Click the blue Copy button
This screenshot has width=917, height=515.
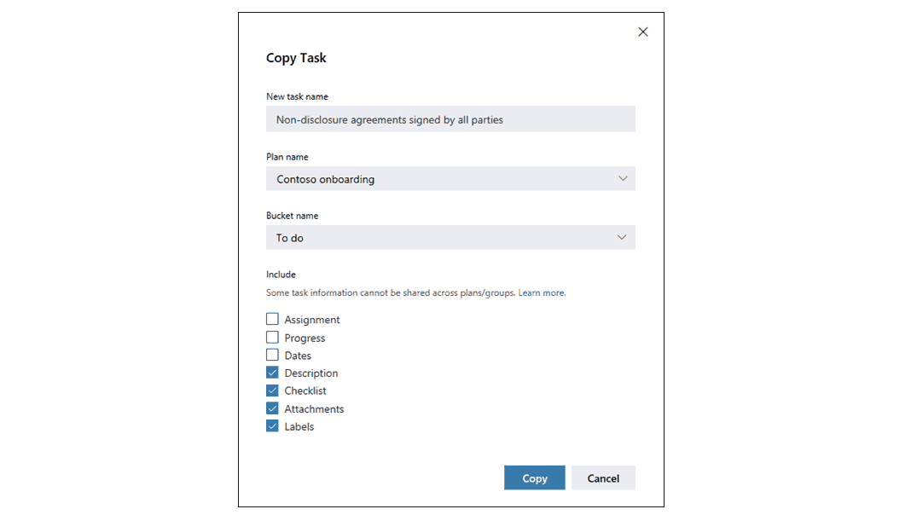pyautogui.click(x=535, y=477)
